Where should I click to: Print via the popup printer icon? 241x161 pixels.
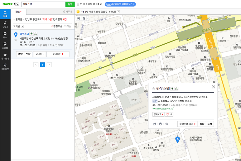tap(161, 124)
